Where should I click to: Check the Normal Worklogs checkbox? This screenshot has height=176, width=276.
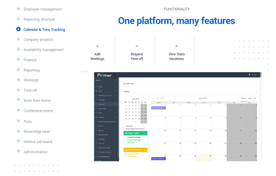[x=126, y=140]
